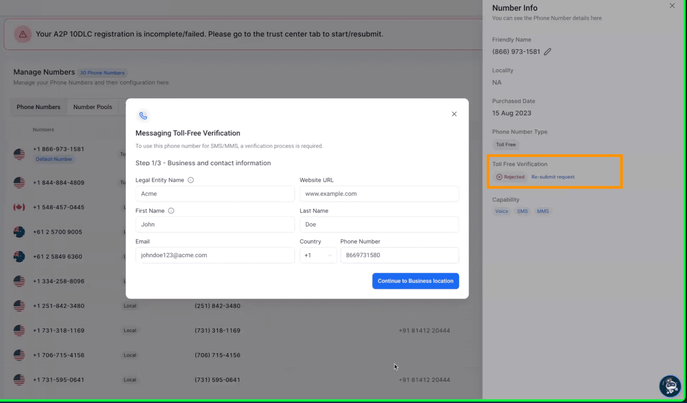Click the 15 Aug 2023 purchased date
This screenshot has height=403, width=687.
[x=511, y=113]
